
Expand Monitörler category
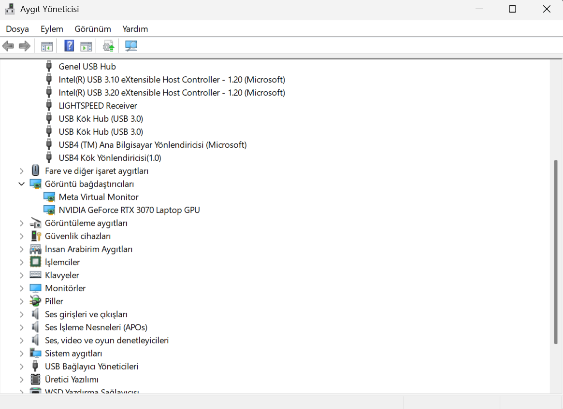(22, 288)
